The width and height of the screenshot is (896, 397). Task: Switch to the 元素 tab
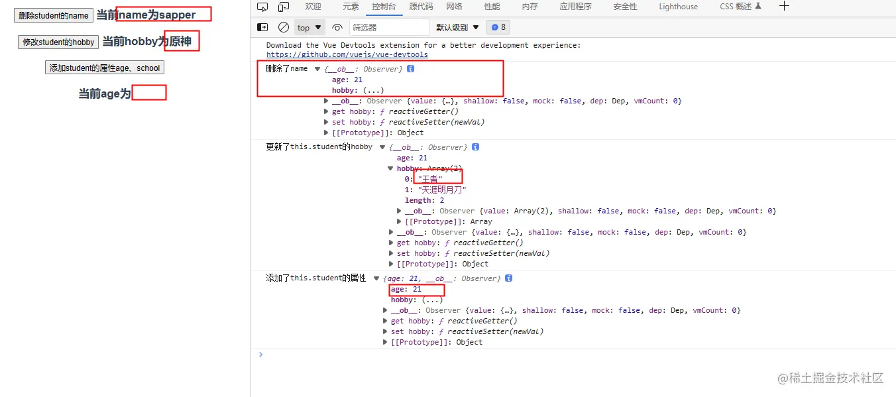351,7
